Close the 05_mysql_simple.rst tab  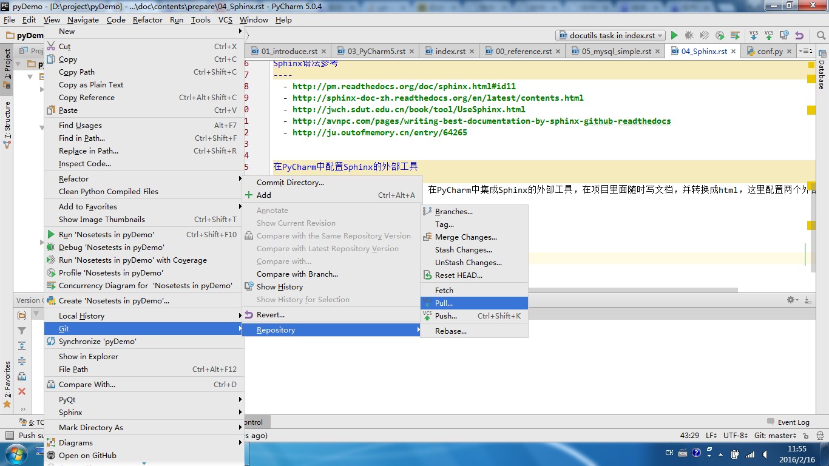tap(658, 52)
